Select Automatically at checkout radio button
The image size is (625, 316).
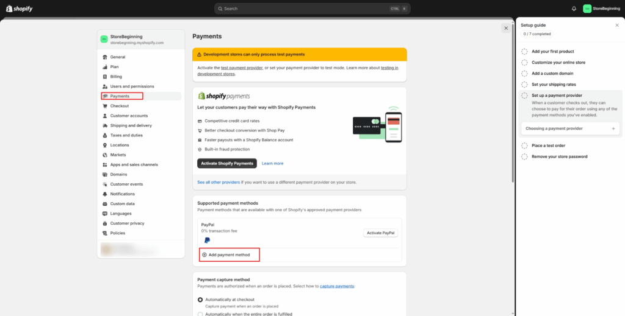click(201, 300)
